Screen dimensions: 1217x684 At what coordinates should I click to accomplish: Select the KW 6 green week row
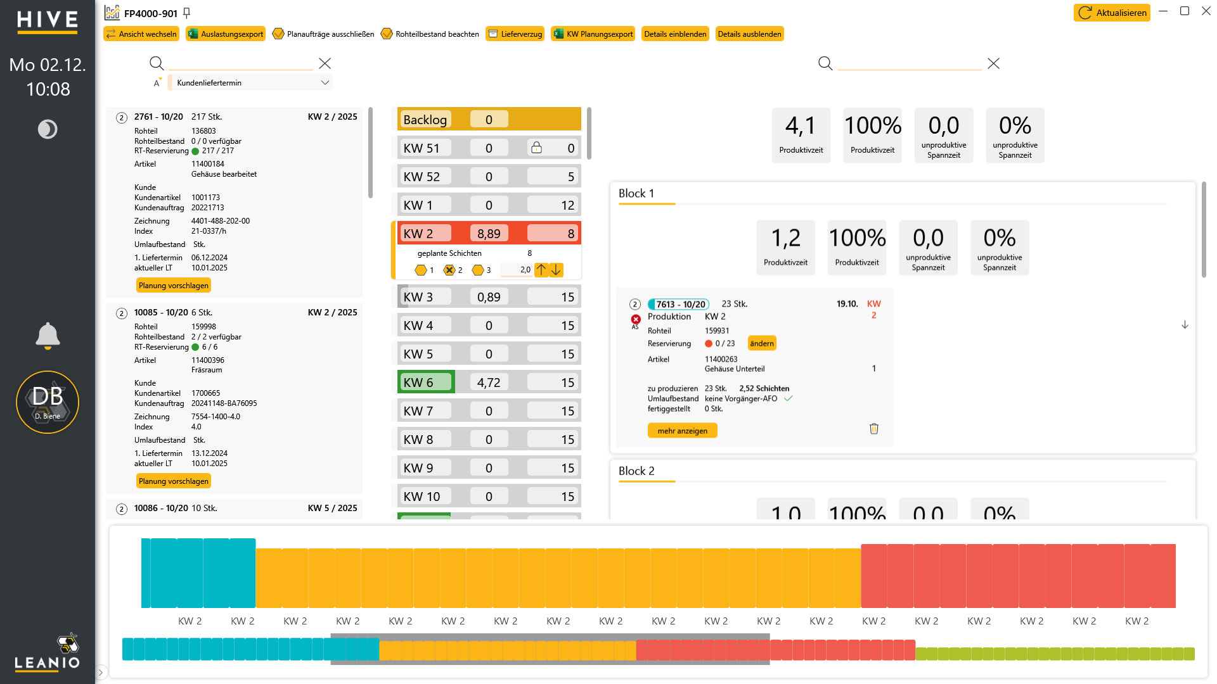489,382
